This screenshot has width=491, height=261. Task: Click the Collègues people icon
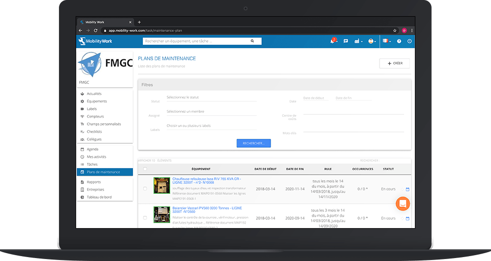[82, 139]
